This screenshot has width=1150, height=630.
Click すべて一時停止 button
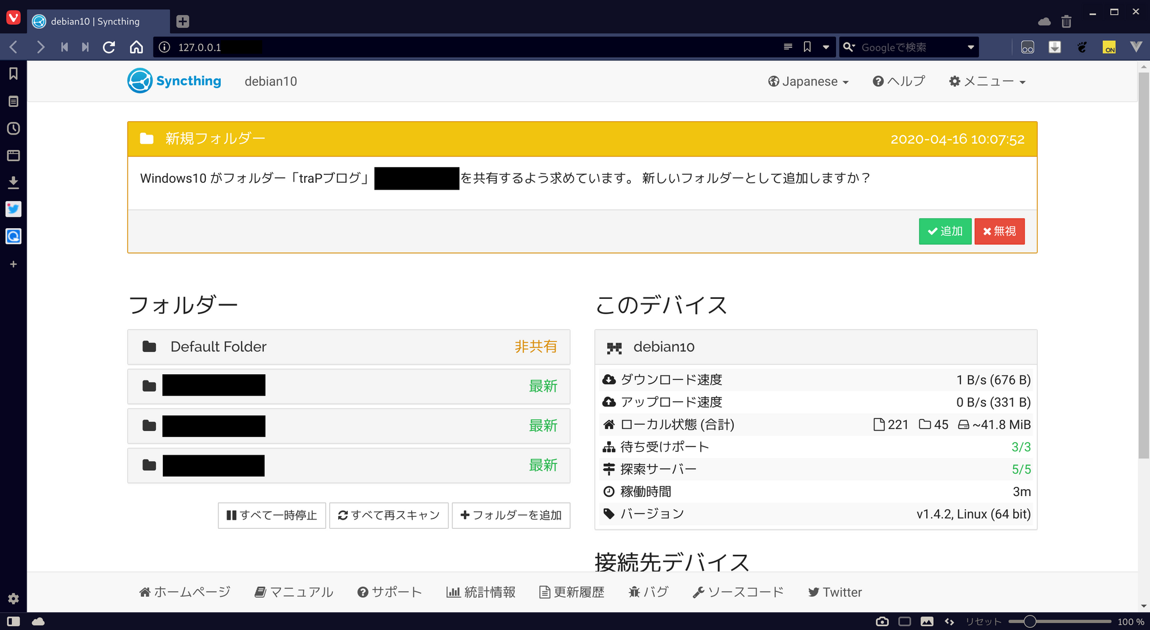272,515
